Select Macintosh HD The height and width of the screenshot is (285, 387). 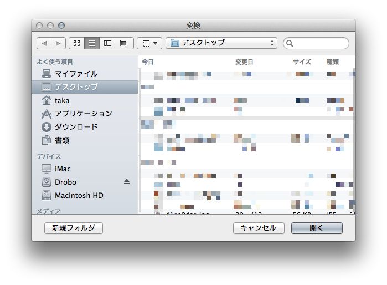(85, 196)
